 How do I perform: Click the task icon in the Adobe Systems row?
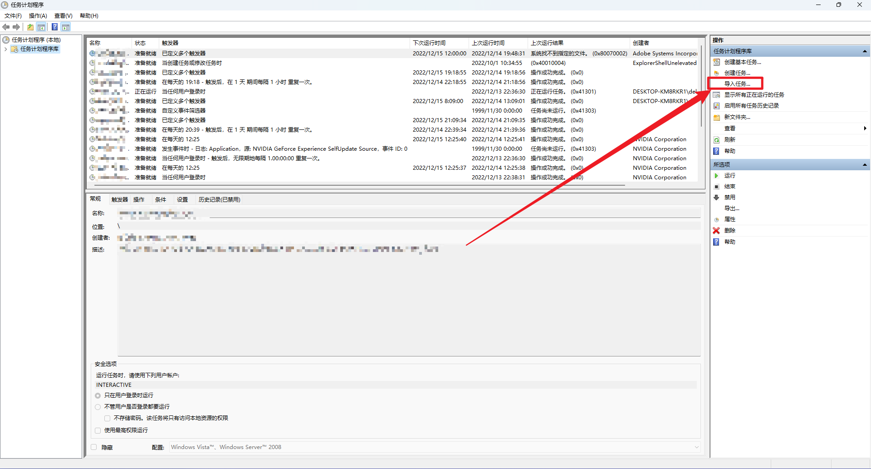click(92, 54)
